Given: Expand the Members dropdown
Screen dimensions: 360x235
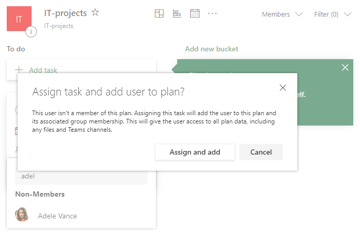Looking at the screenshot, I should [282, 15].
